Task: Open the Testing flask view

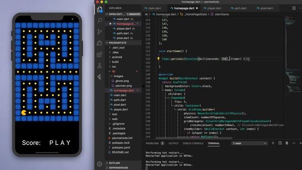Action: (x=100, y=66)
